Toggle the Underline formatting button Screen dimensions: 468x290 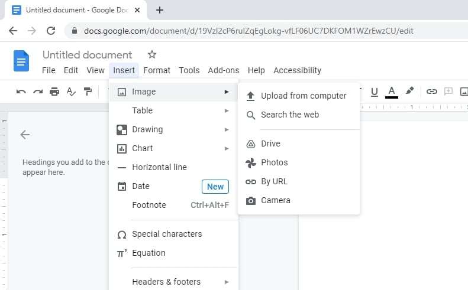[x=375, y=92]
